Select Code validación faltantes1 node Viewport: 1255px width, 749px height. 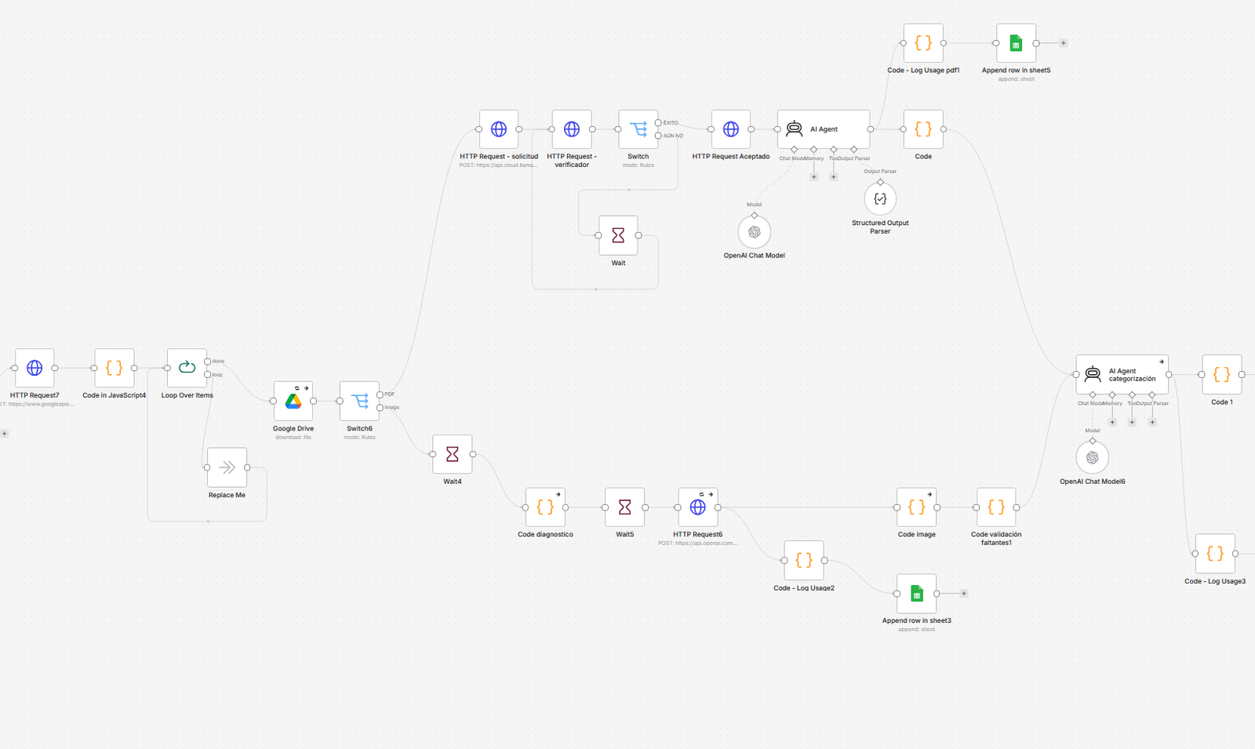point(996,507)
